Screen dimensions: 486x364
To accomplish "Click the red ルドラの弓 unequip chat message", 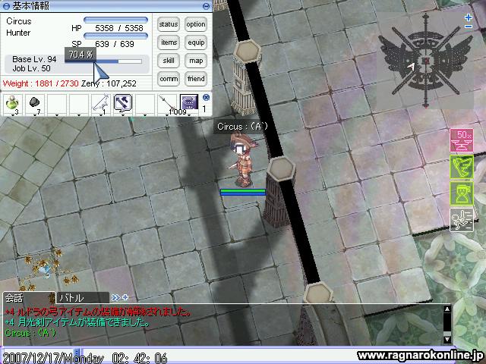I will (x=98, y=312).
